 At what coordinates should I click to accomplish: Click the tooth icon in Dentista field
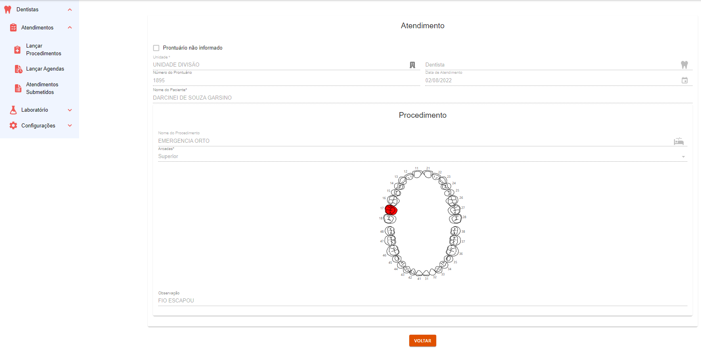coord(684,65)
